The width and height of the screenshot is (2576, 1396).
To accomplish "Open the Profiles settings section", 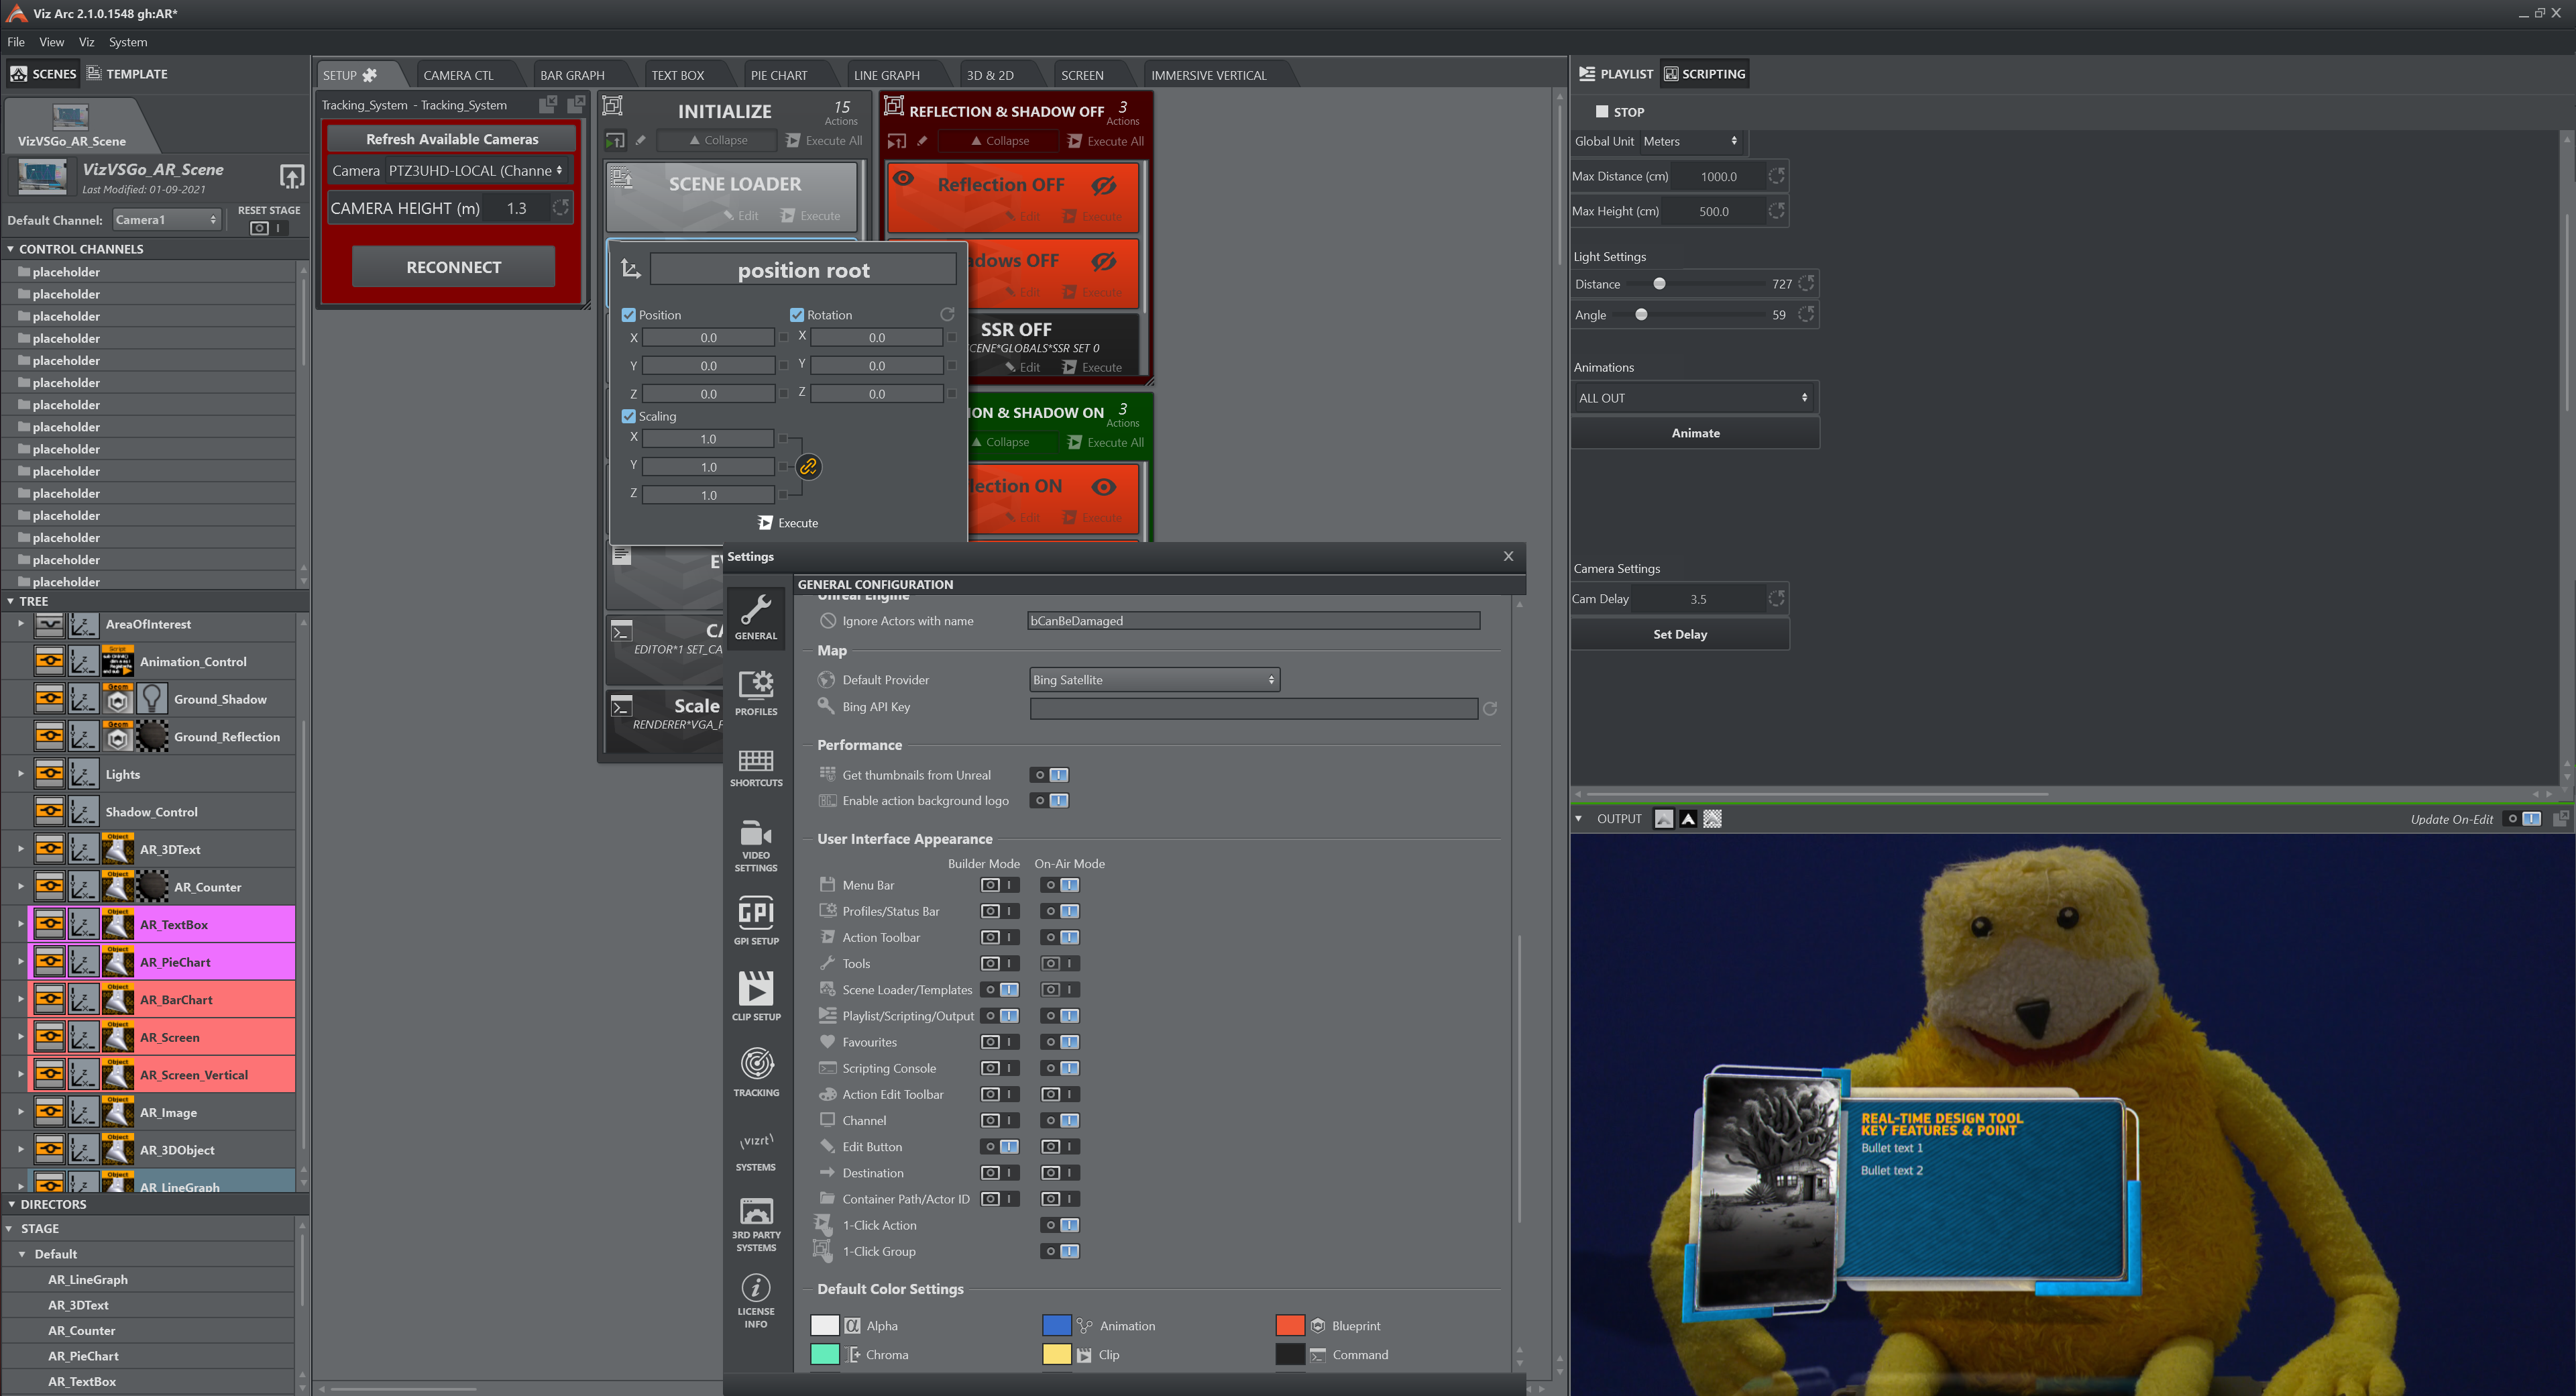I will (x=756, y=695).
